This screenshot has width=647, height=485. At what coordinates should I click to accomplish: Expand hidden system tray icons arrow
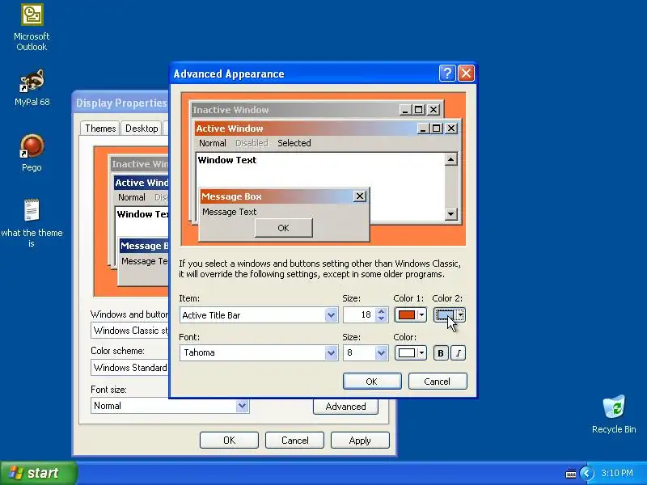(586, 473)
